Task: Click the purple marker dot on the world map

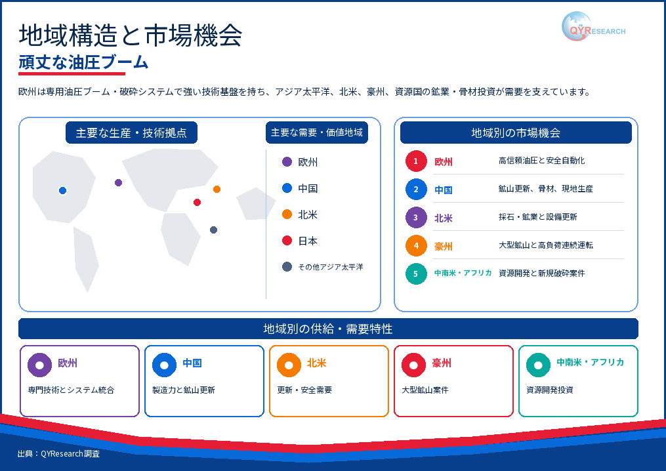Action: pyautogui.click(x=119, y=182)
